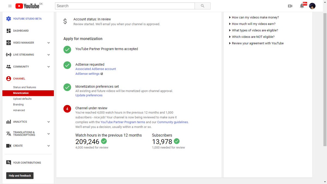Viewport: 327px width, 184px height.
Task: Expand the Create section chevron
Action: tap(49, 146)
